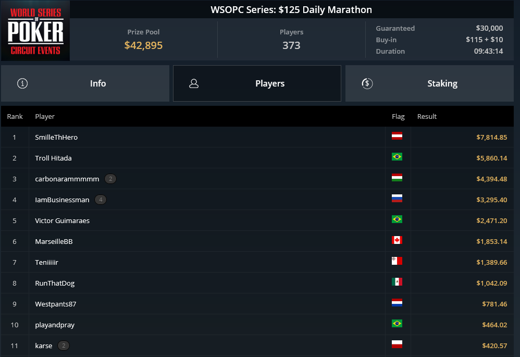Select Westpants87's result of $781.46
This screenshot has height=357, width=520.
pos(494,304)
